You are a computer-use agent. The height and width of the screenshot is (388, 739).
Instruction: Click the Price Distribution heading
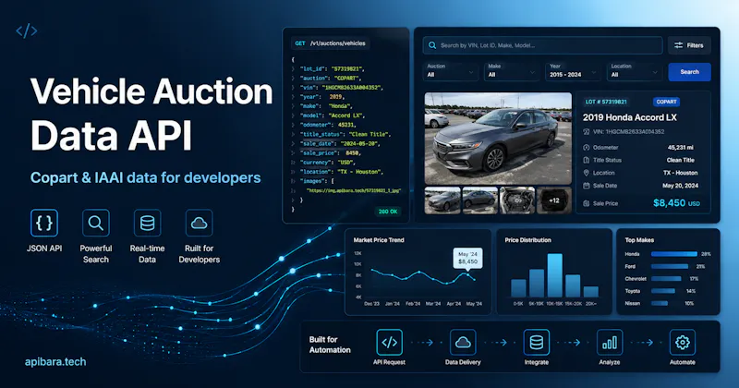click(527, 240)
